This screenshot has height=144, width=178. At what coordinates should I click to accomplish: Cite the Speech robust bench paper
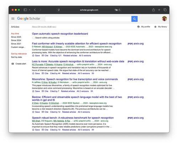pos(45,130)
